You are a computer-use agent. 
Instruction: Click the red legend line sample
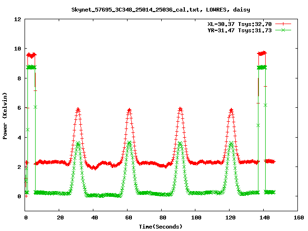(x=283, y=24)
